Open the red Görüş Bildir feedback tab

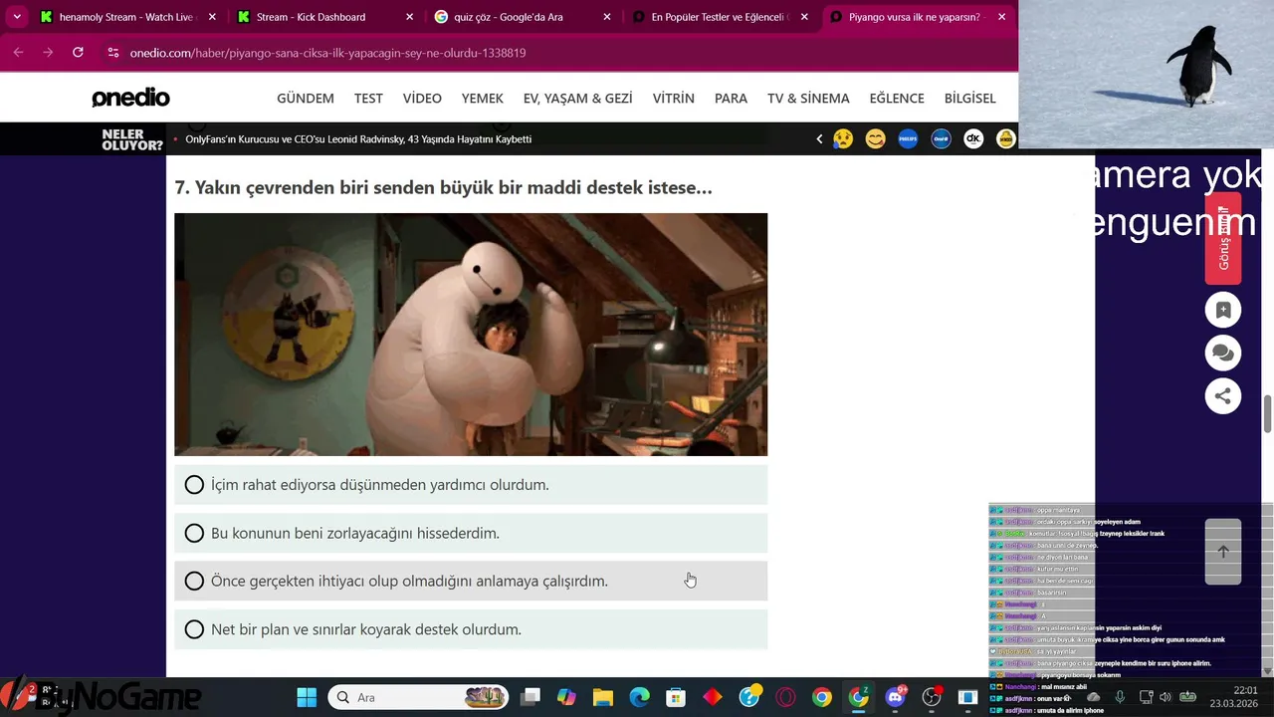pos(1223,239)
